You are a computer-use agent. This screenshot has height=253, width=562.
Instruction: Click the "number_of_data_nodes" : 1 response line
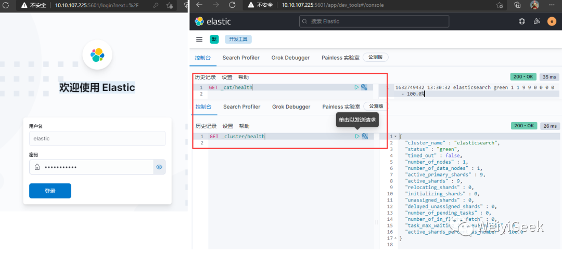444,168
